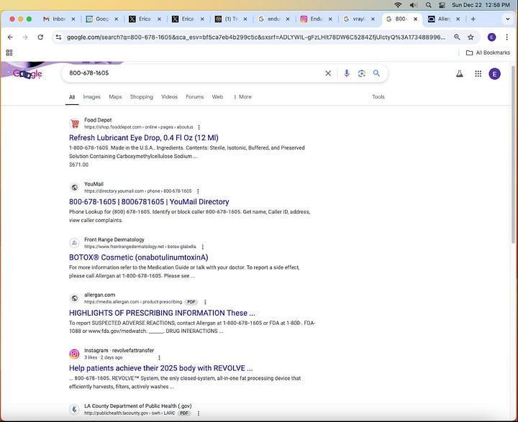This screenshot has height=422, width=518.
Task: Open sound volume in macOS menu bar
Action: click(413, 5)
